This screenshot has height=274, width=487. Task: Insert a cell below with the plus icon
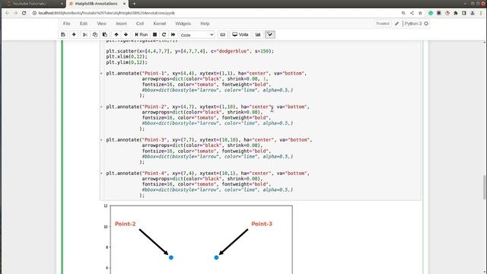pos(74,34)
